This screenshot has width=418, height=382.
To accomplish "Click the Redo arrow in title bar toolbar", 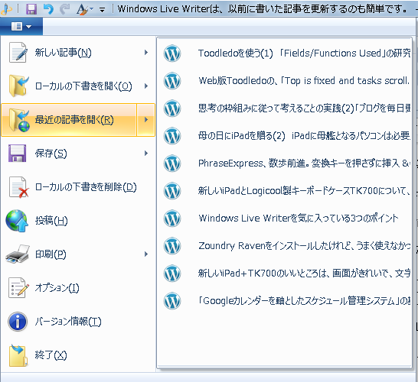I will (65, 9).
